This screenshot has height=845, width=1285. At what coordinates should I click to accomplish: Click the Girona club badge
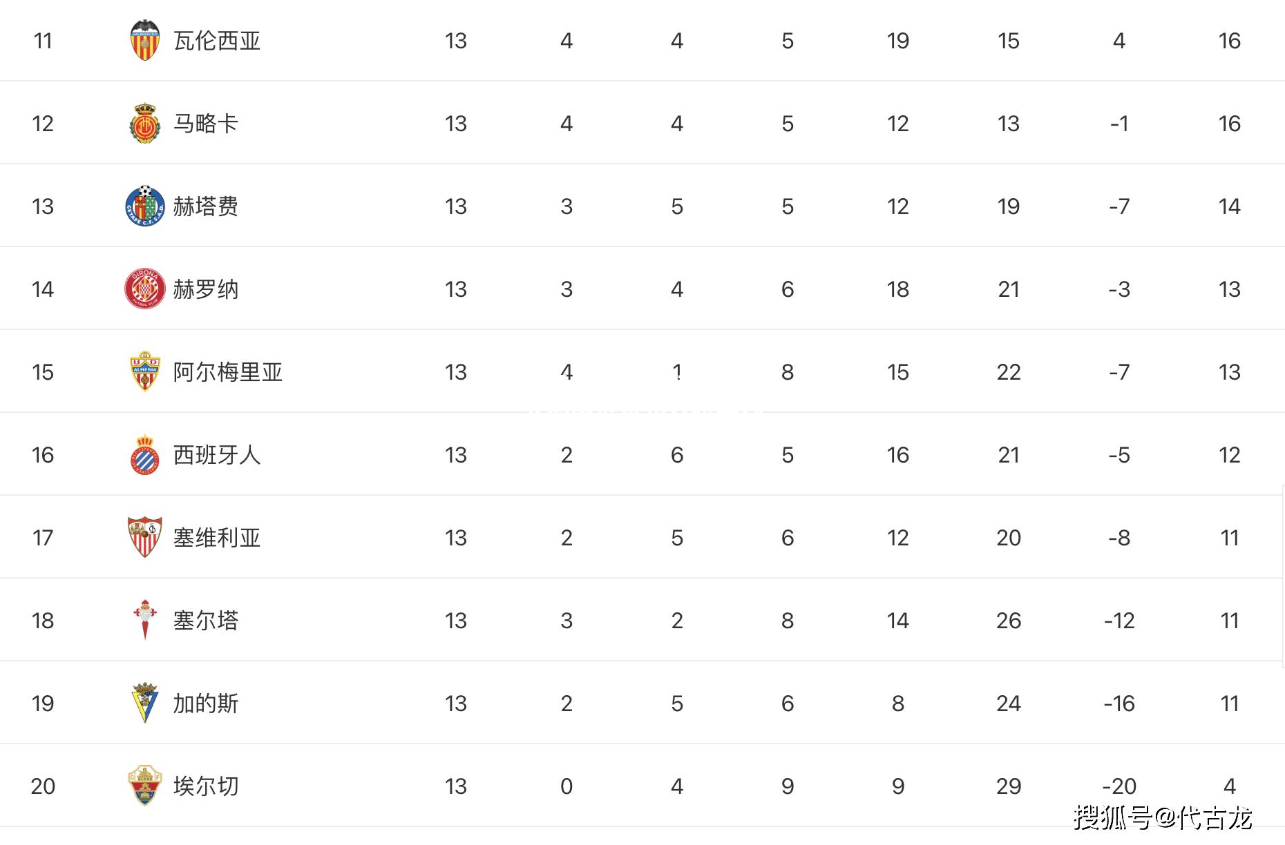click(145, 289)
